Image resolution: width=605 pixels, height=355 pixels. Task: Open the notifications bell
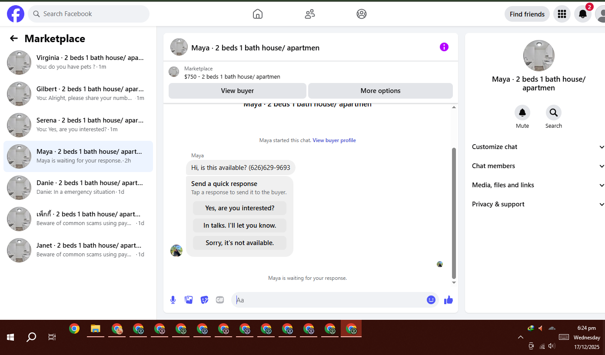pos(583,14)
